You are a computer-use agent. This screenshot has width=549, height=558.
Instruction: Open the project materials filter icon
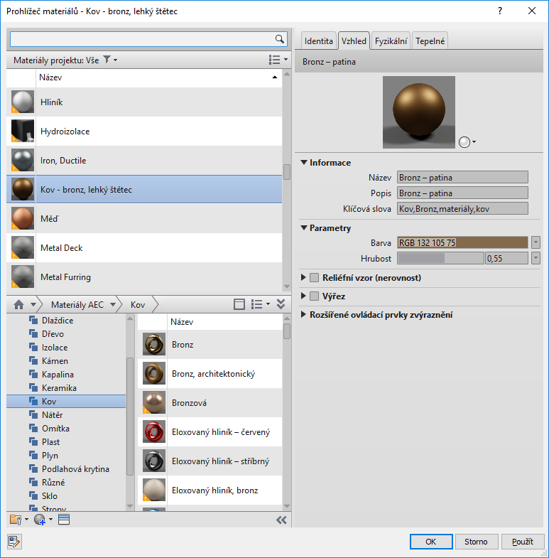tap(107, 60)
